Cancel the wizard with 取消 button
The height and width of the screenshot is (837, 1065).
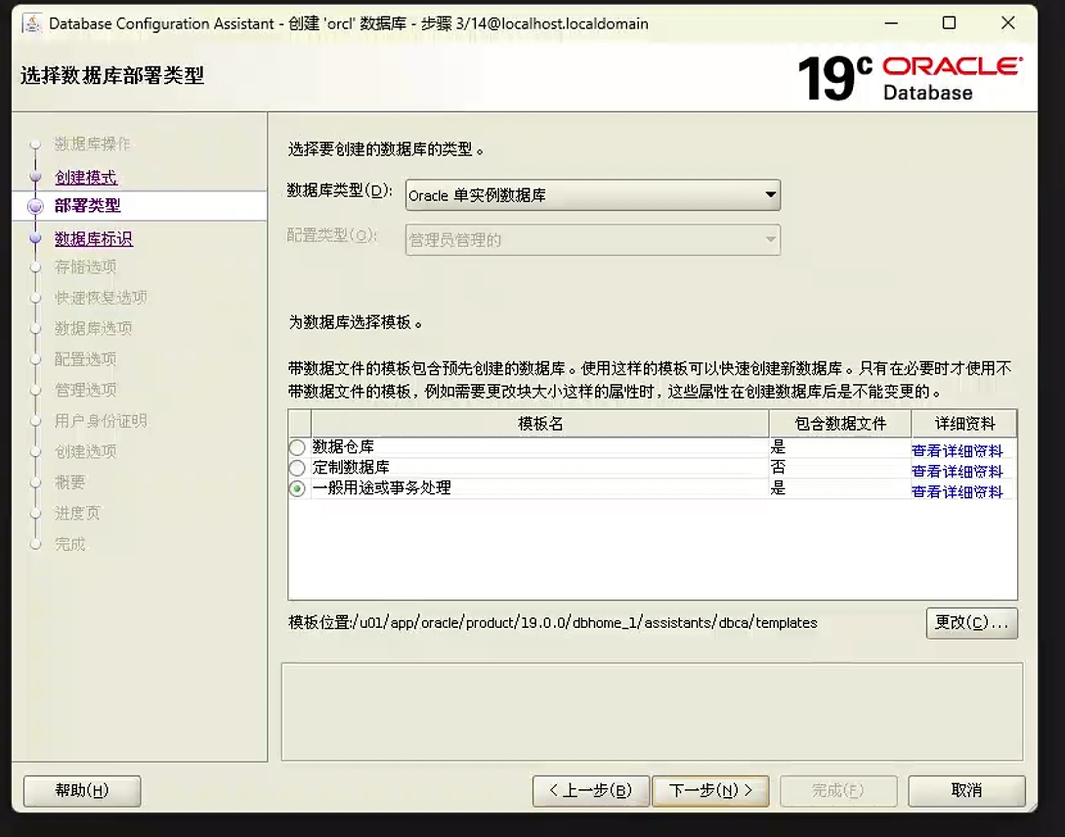tap(966, 791)
